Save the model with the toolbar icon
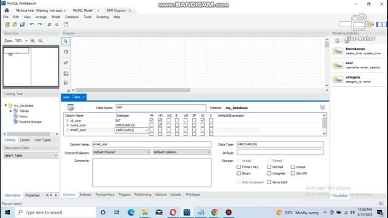Screen dimensions: 388x218 click(x=22, y=24)
